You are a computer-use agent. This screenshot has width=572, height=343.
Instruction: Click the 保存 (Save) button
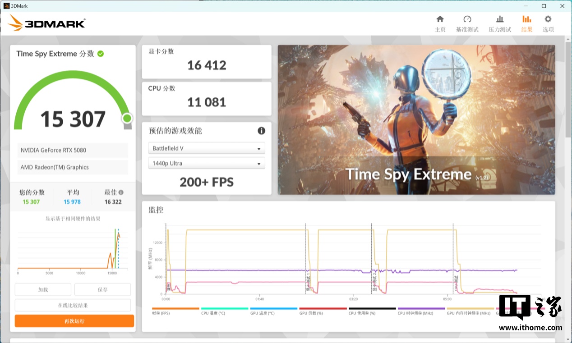[102, 290]
